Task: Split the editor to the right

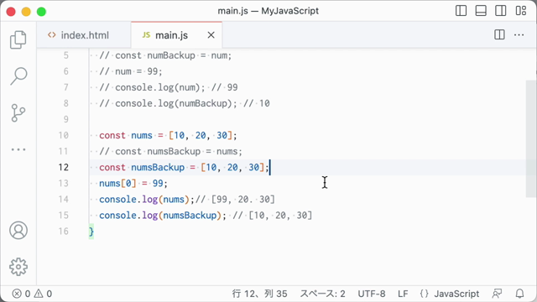Action: click(x=499, y=34)
